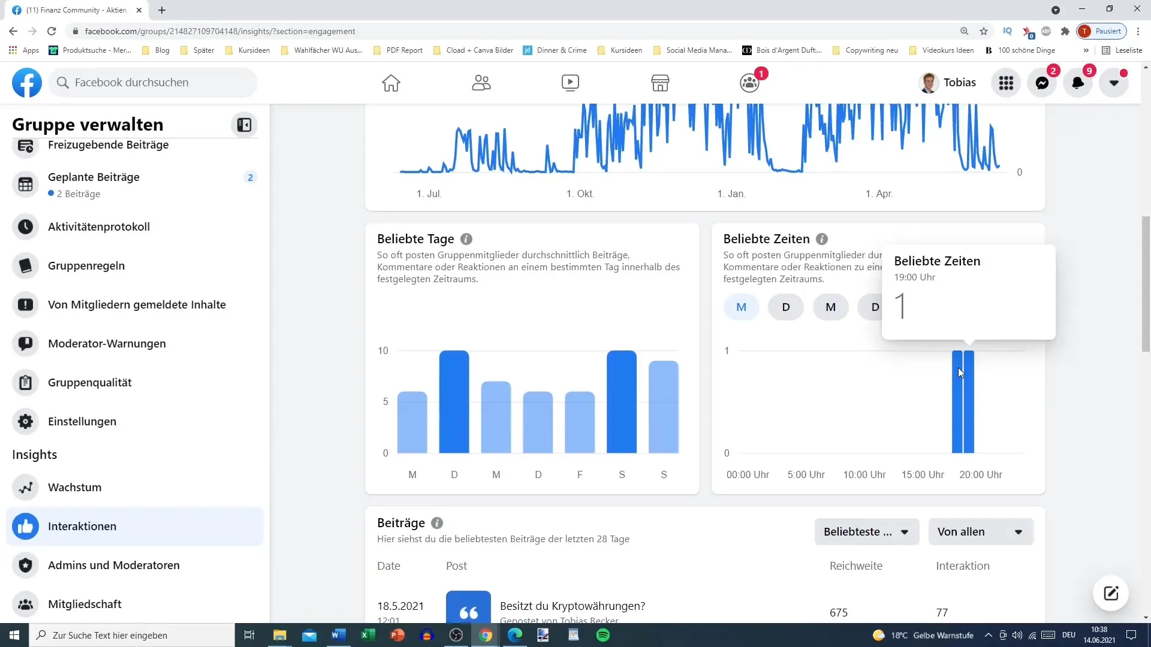Click the Beliebte Tage info tooltip icon

point(467,240)
